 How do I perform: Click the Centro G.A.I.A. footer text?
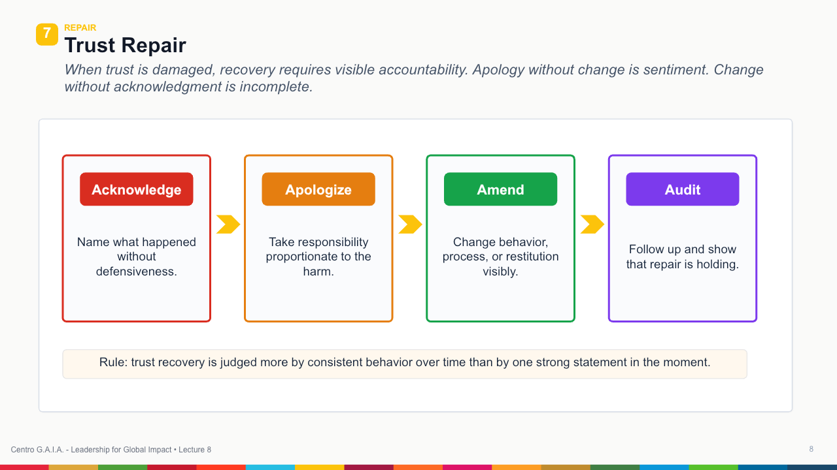click(x=111, y=450)
